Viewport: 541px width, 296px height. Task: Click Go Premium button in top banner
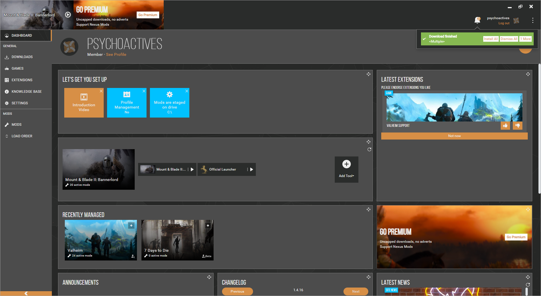(x=148, y=15)
